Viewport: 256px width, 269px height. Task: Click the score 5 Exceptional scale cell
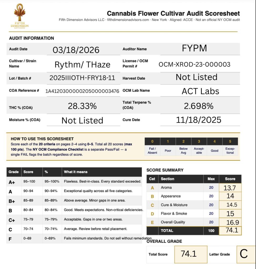(x=230, y=147)
